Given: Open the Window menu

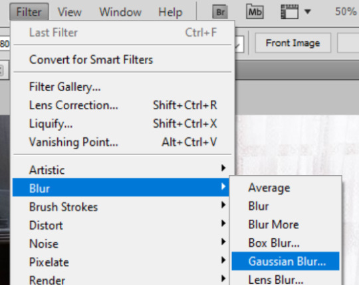Looking at the screenshot, I should coord(120,12).
